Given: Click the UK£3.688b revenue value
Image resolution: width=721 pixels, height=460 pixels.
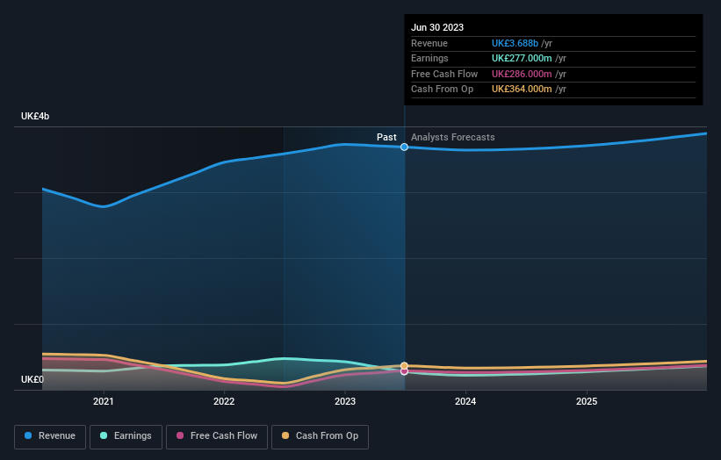Looking at the screenshot, I should tap(515, 43).
